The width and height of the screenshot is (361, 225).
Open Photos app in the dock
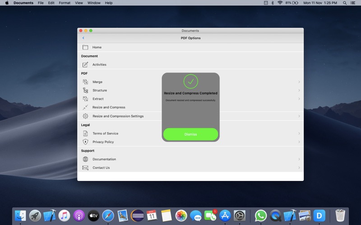click(x=181, y=216)
